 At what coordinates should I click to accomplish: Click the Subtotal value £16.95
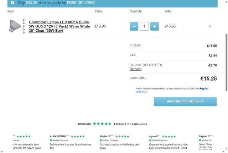212,46
